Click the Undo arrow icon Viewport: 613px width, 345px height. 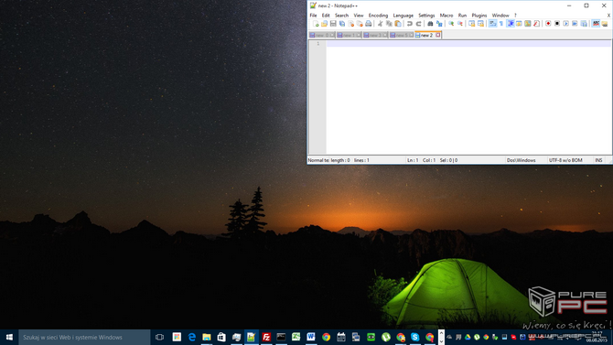409,24
